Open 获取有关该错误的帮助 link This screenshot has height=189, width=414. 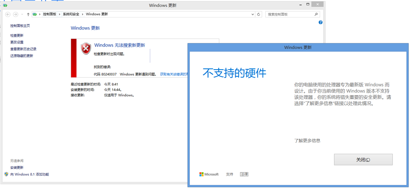click(x=173, y=74)
